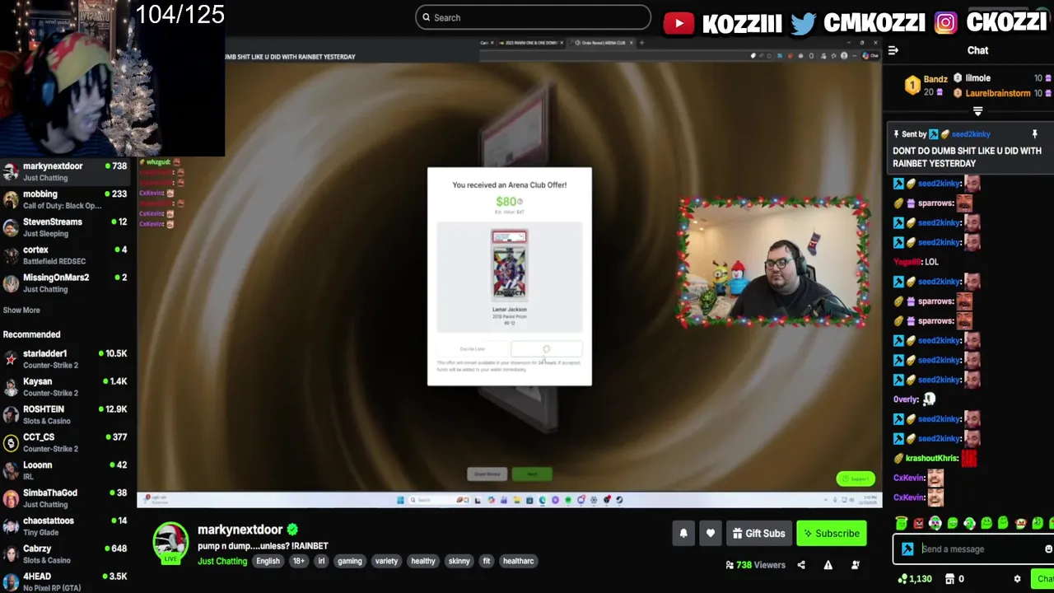1054x593 pixels.
Task: Select the 18+ tag
Action: pos(299,562)
